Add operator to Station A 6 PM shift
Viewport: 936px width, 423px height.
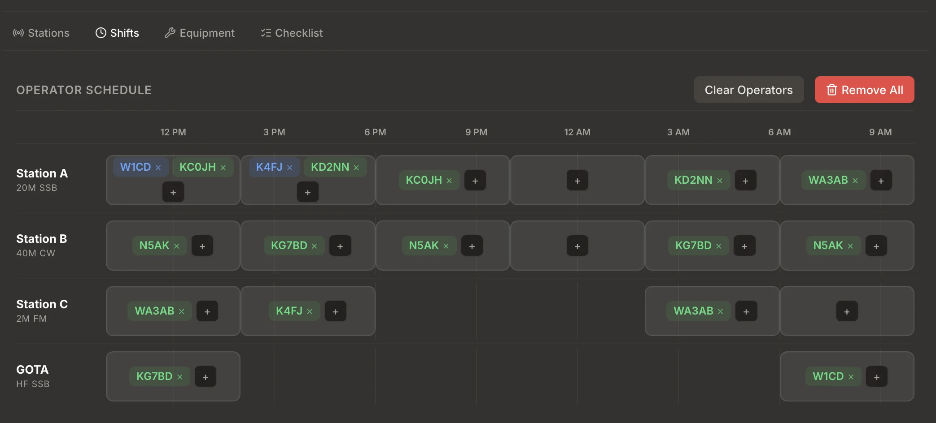pos(475,181)
